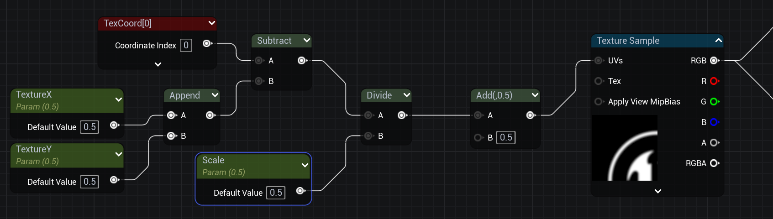Click the RGBA output pin
Screen dimensions: 773x219
point(715,163)
